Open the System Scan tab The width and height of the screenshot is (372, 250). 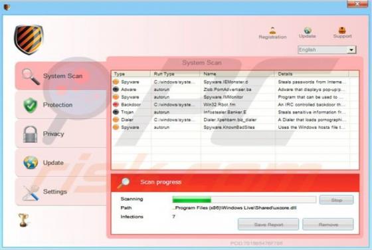pyautogui.click(x=61, y=76)
